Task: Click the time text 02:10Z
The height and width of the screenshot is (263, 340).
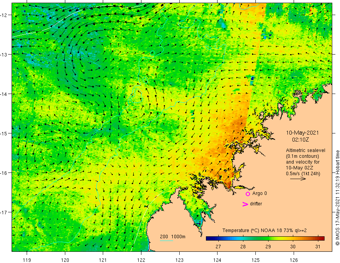Action: (300, 140)
